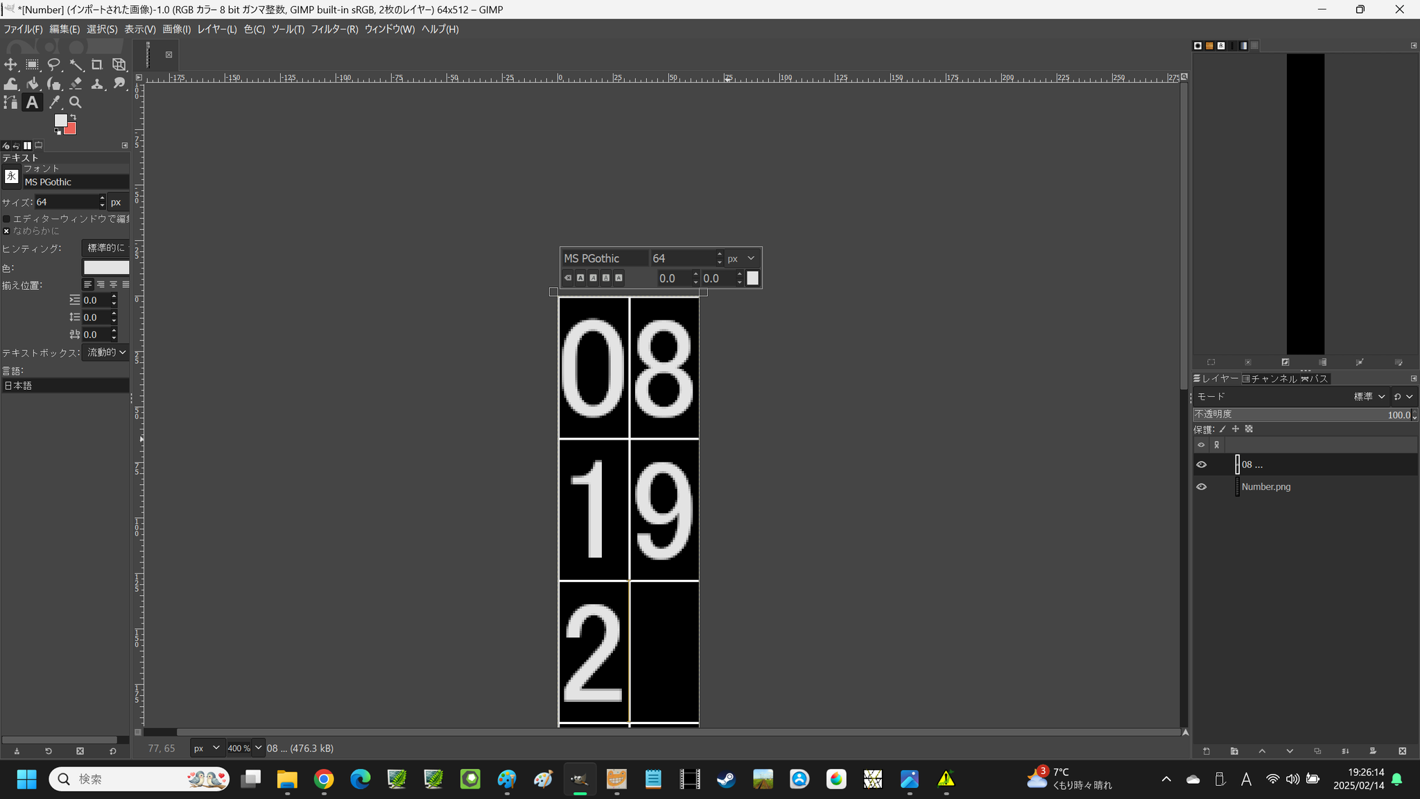Switch to the チャンネル tab
This screenshot has width=1420, height=799.
[x=1270, y=379]
